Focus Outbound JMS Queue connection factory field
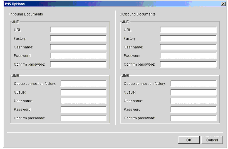The height and width of the screenshot is (149, 228). pyautogui.click(x=194, y=84)
